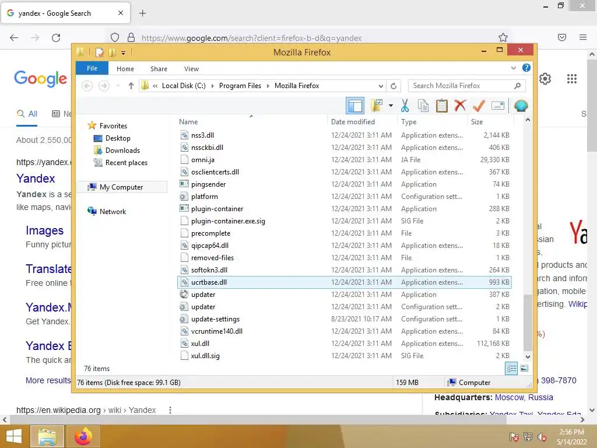The image size is (597, 448).
Task: Toggle the navigation pane layout button
Action: coord(355,106)
